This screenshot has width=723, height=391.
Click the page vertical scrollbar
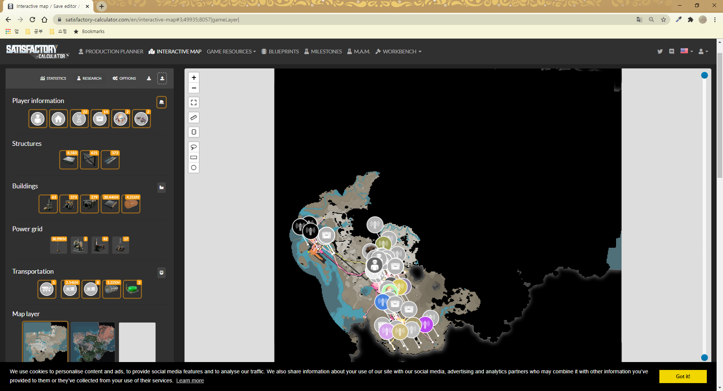pyautogui.click(x=720, y=116)
